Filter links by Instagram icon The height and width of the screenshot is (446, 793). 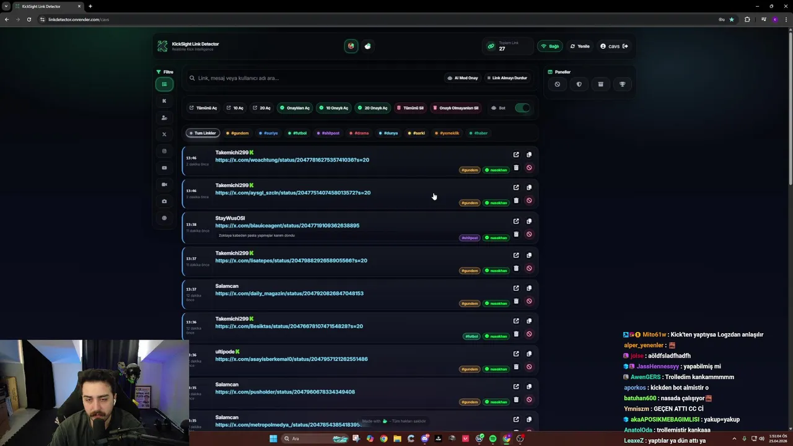coord(164,151)
